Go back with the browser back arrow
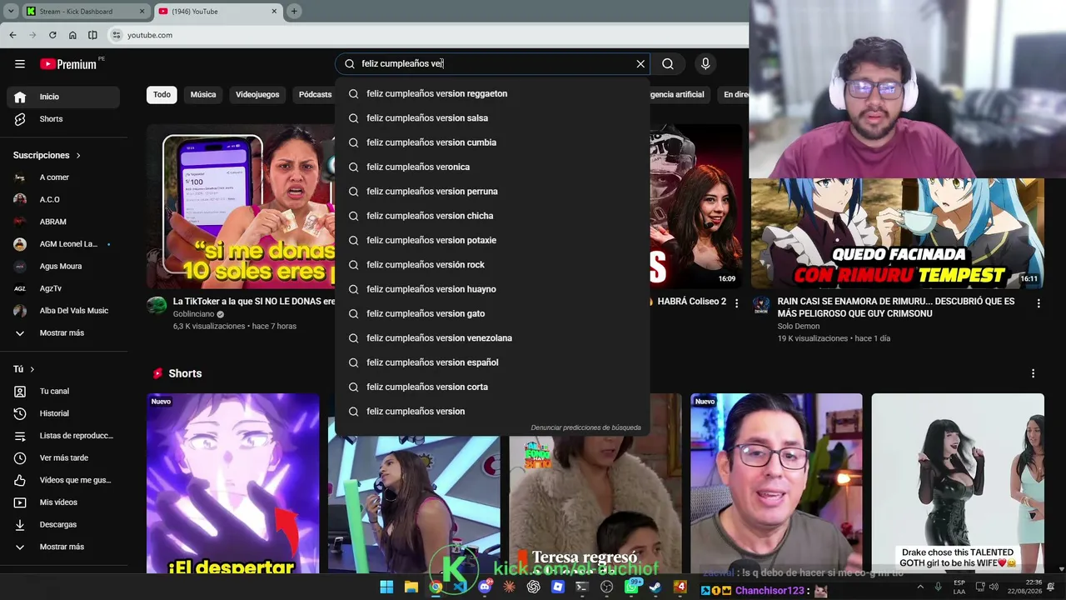Screen dimensions: 1066x600 tap(12, 35)
